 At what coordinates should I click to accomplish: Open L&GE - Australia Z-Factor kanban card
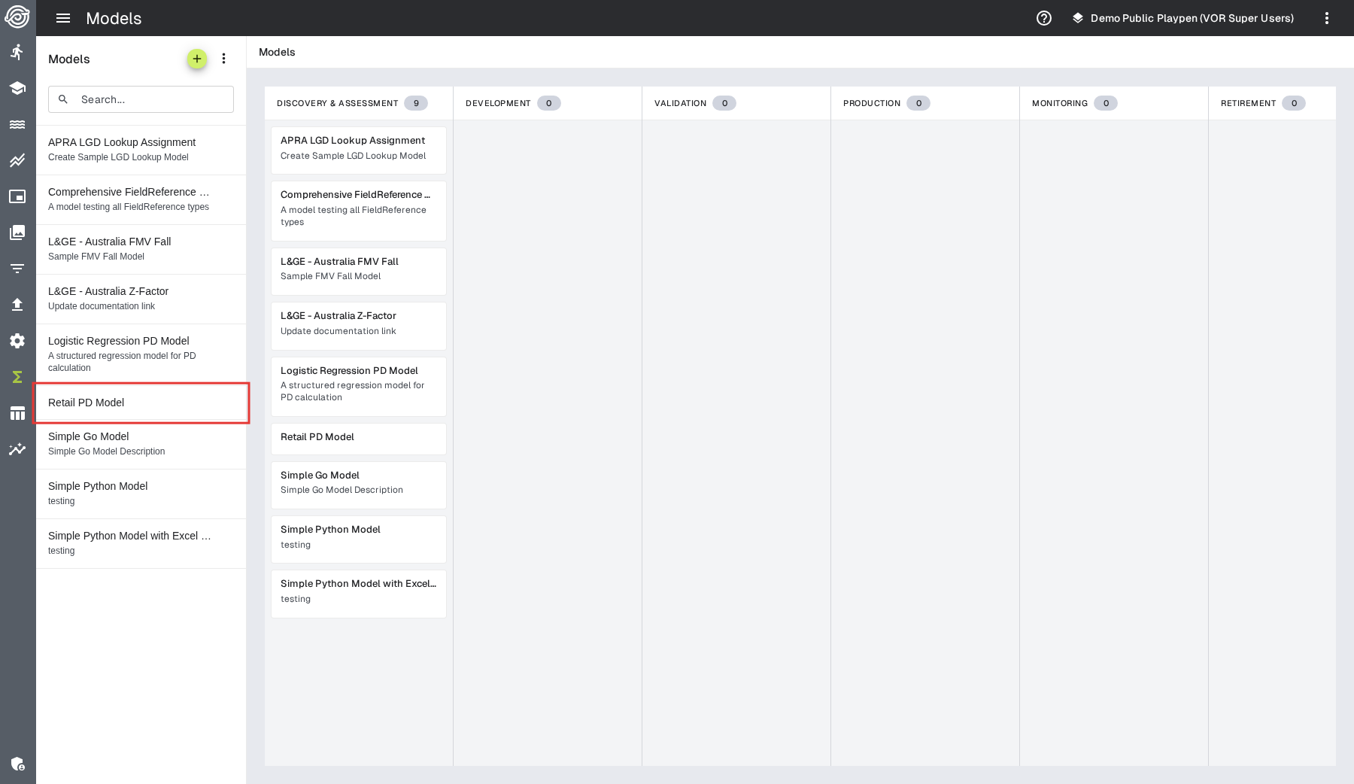pyautogui.click(x=358, y=325)
